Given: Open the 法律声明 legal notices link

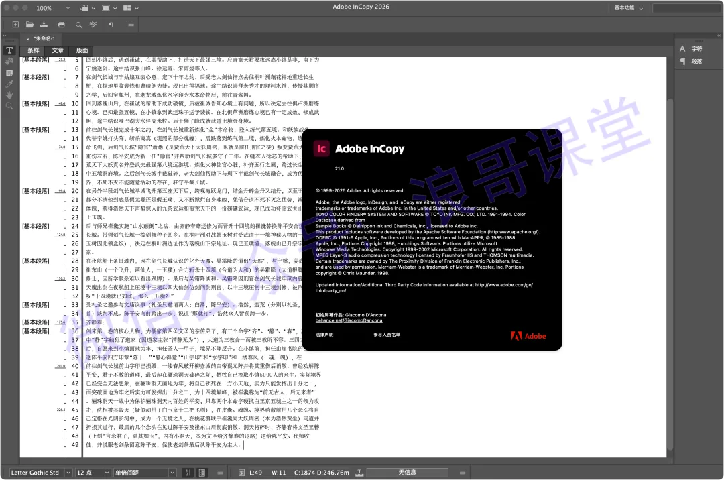Looking at the screenshot, I should tap(324, 335).
